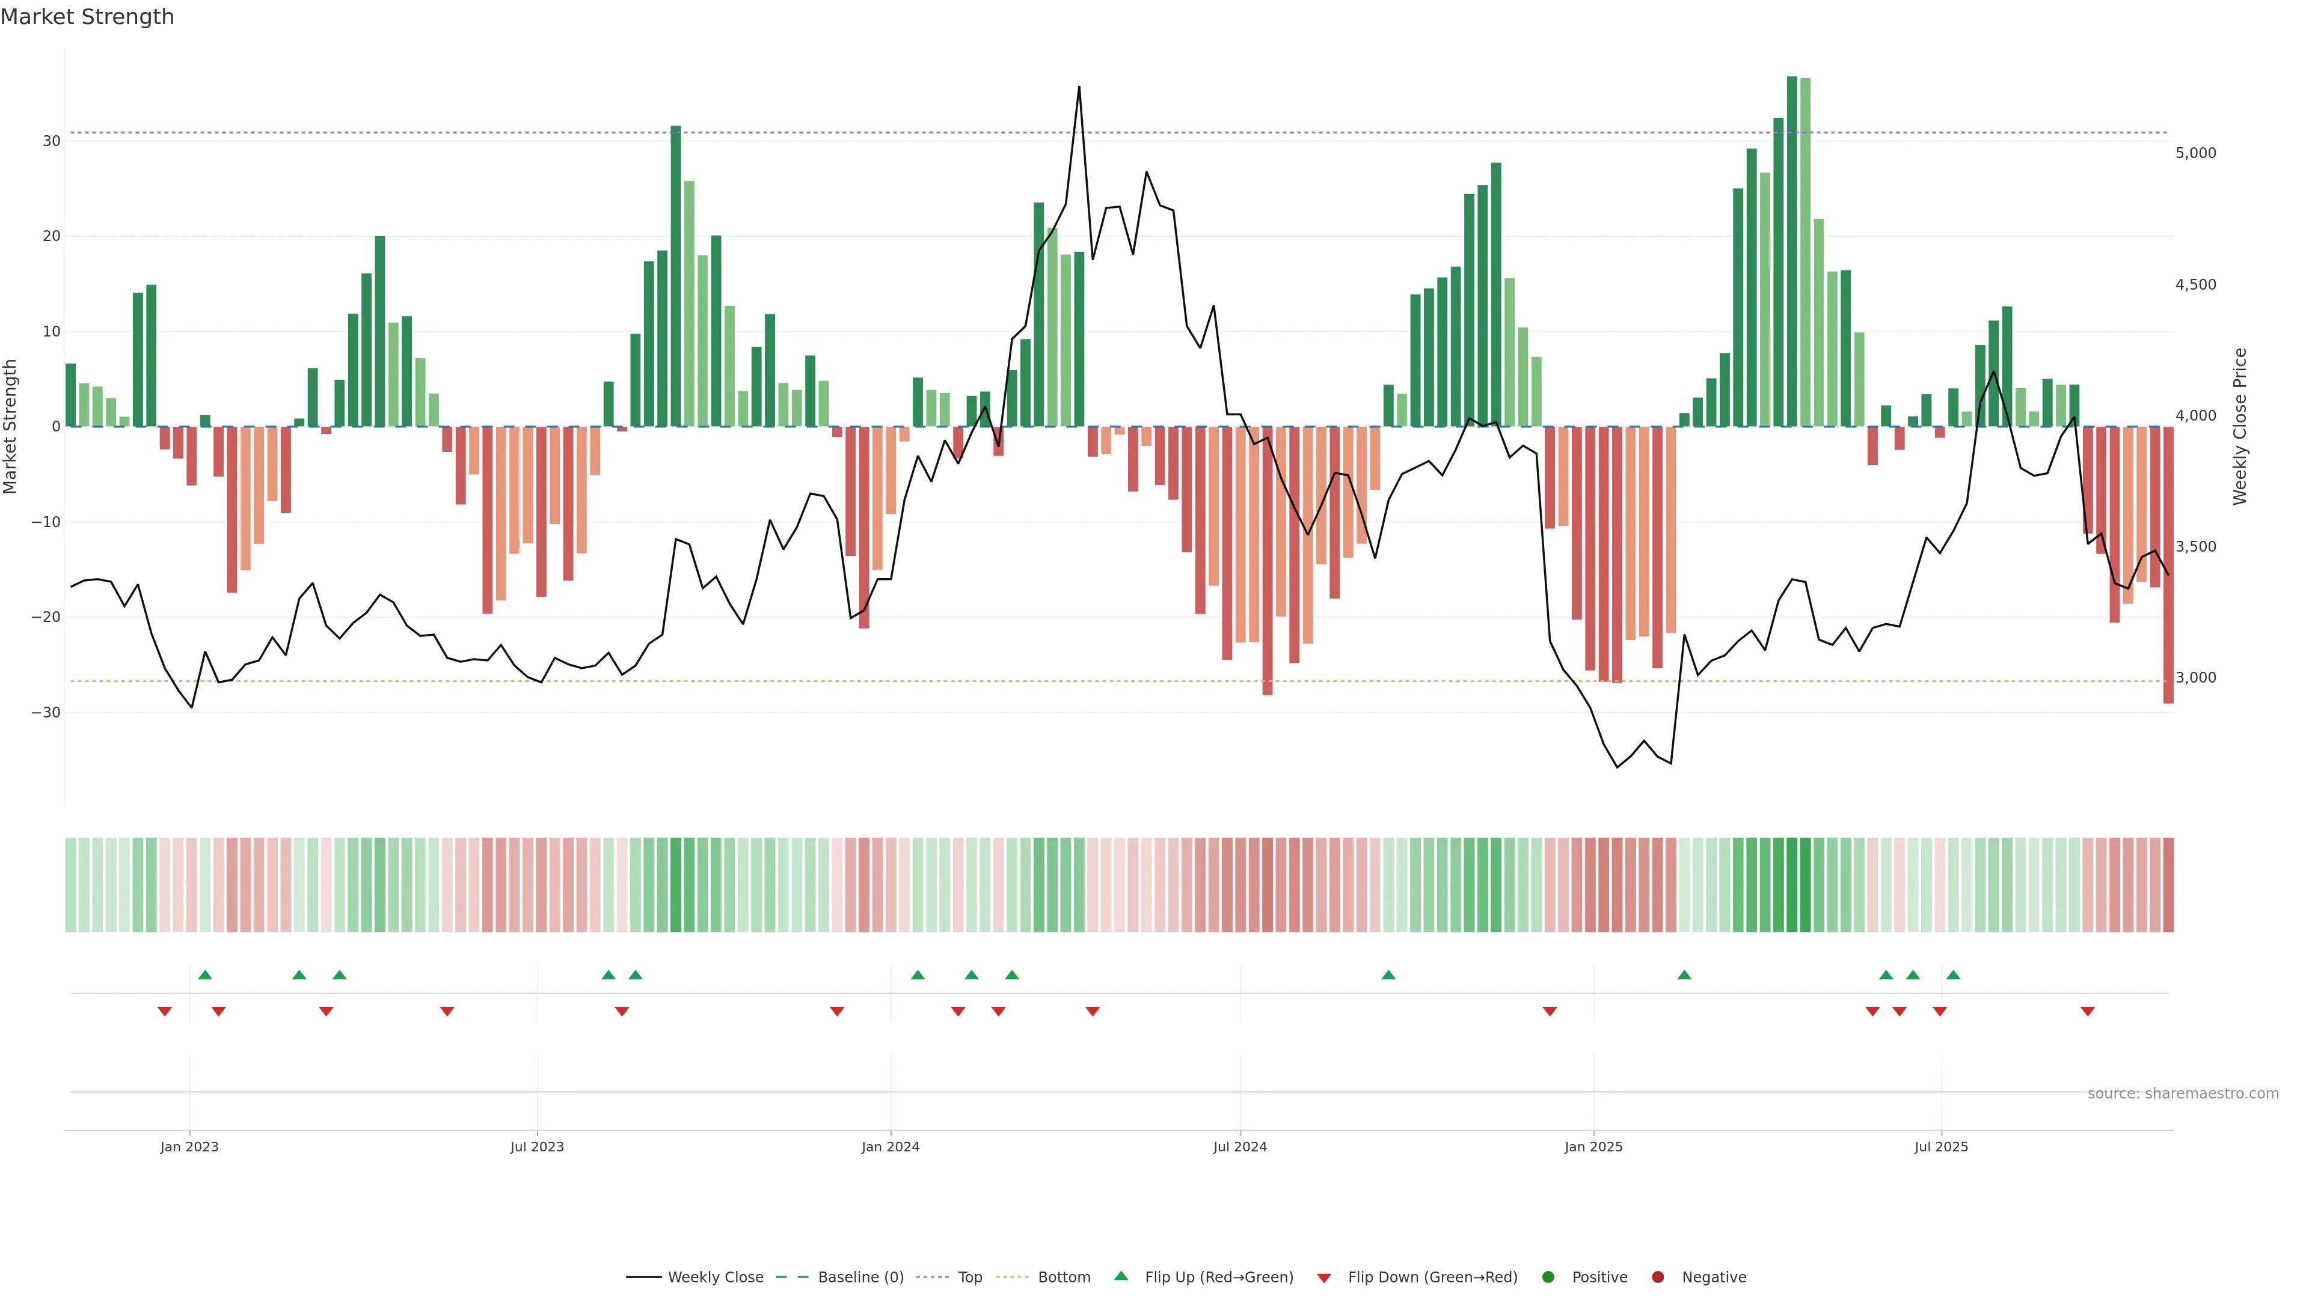
Task: Click the last red flip-down marker on the right
Action: click(2088, 1011)
